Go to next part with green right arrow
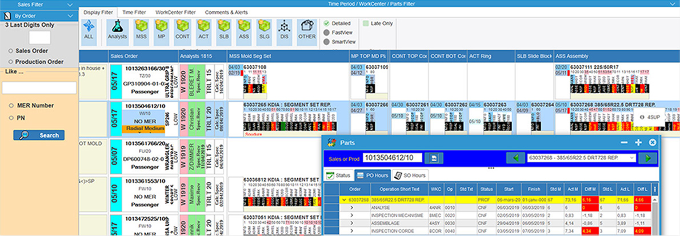 click(647, 158)
